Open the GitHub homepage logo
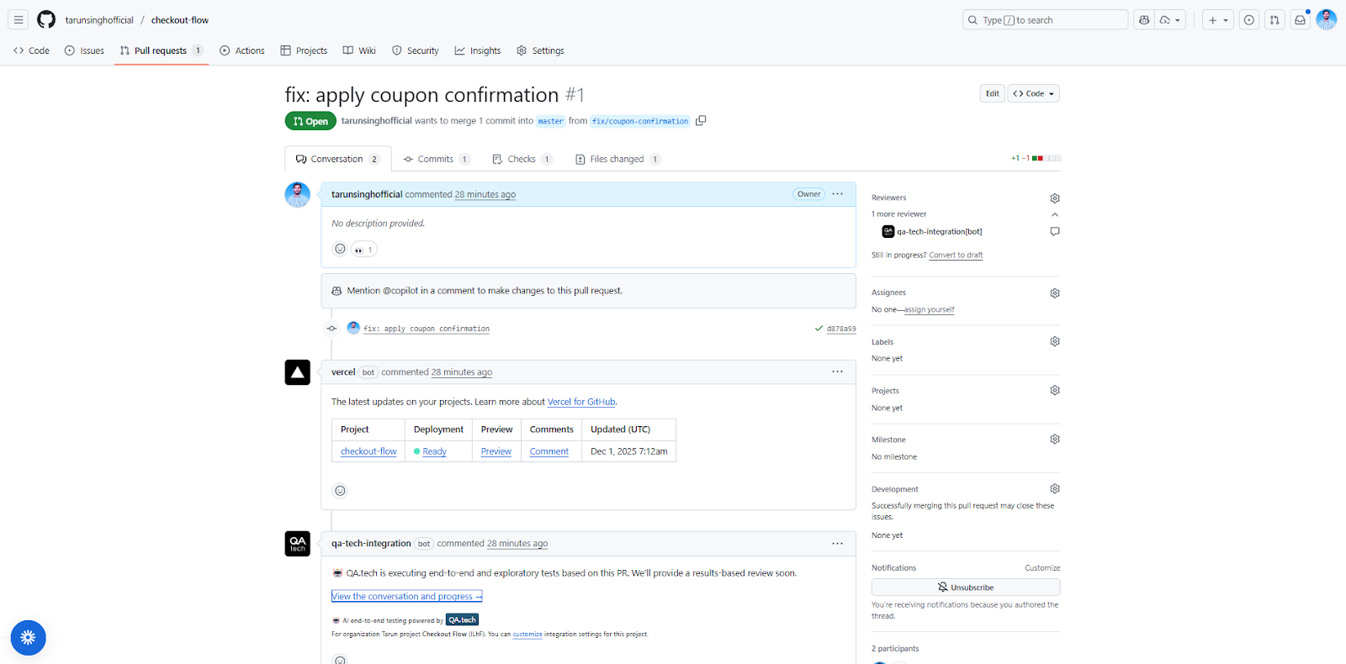 pyautogui.click(x=46, y=19)
